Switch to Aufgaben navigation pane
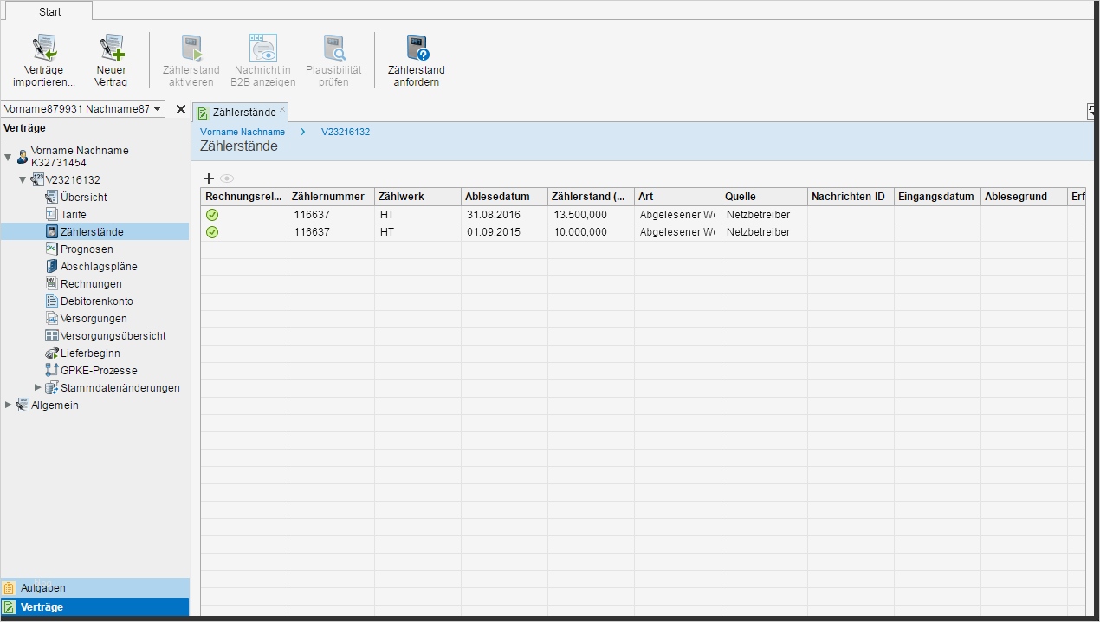 pos(94,588)
